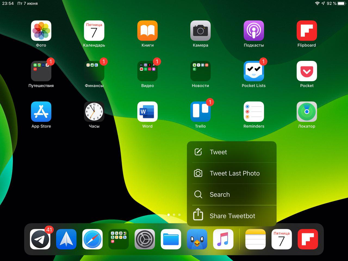Launch the Подкасты podcasts app

254,30
